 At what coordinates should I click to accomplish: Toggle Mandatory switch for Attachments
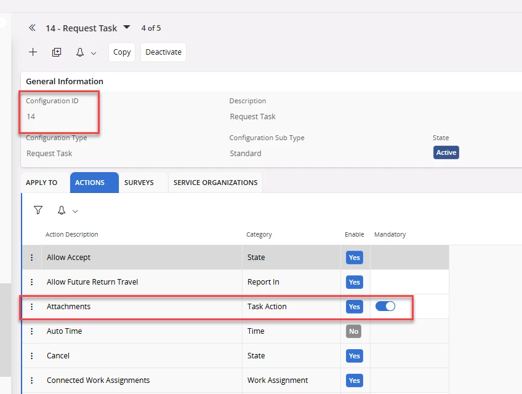[x=385, y=306]
